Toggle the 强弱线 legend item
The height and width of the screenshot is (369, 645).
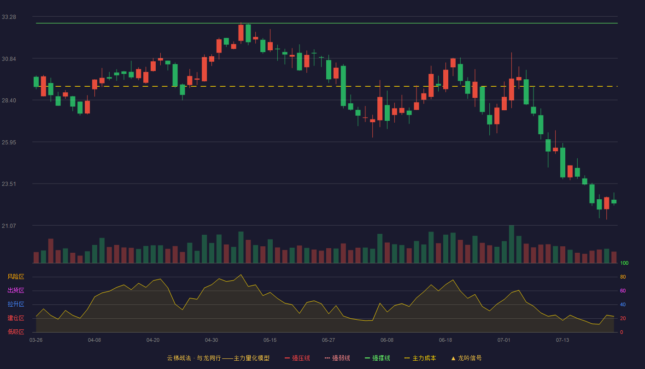(x=337, y=358)
